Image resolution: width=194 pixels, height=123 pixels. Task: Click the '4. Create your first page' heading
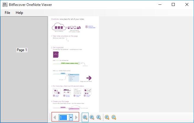click(60, 101)
